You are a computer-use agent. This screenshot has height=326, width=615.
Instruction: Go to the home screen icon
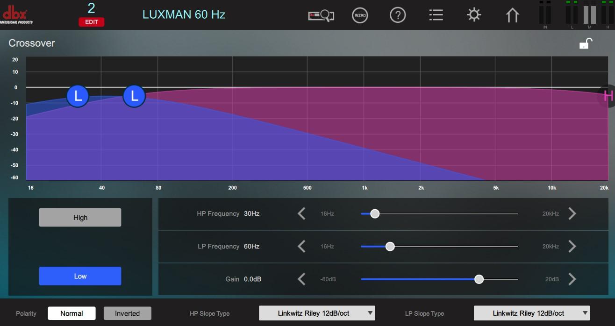[512, 15]
